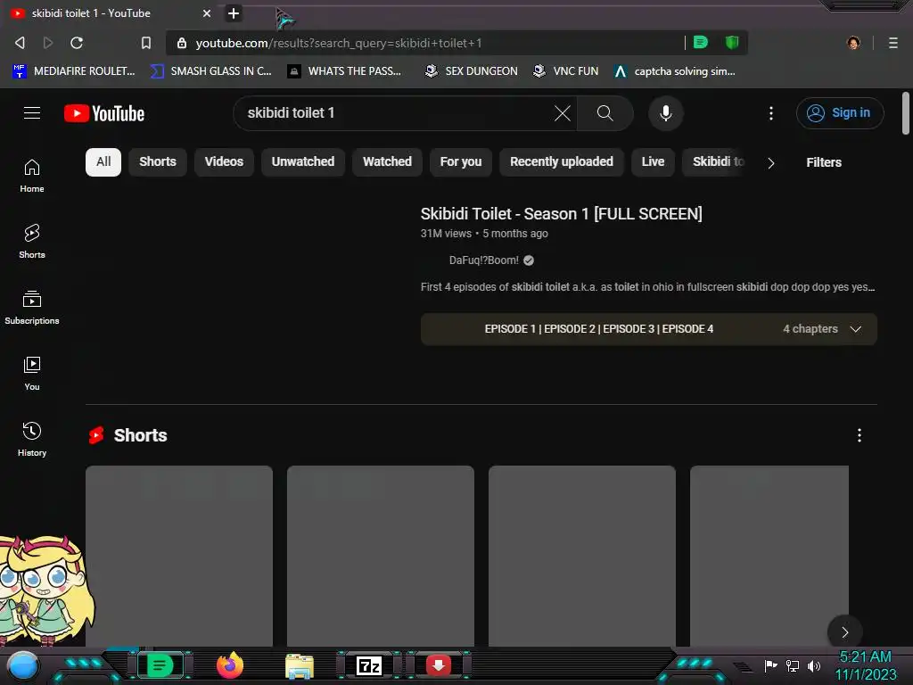Open 7-Zip from the taskbar
This screenshot has height=685, width=913.
tap(368, 665)
